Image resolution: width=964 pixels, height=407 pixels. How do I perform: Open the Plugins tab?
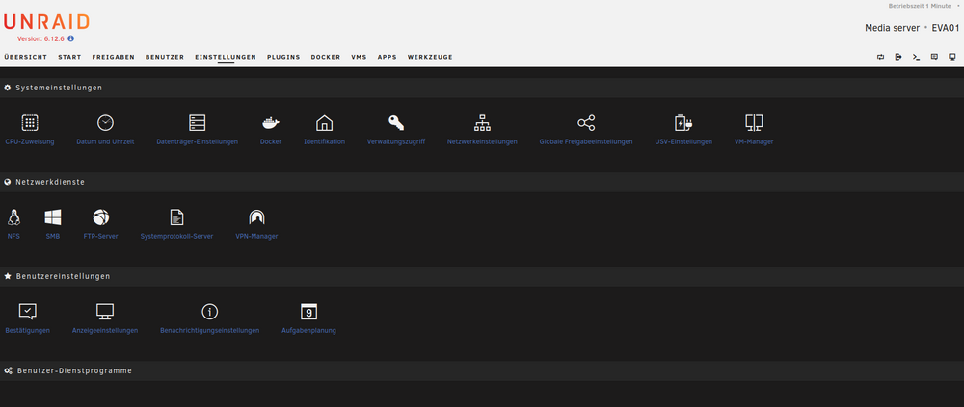(x=283, y=57)
